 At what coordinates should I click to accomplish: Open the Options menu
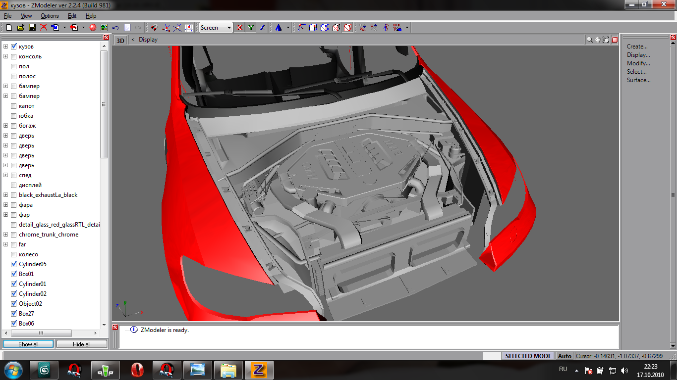coord(50,16)
